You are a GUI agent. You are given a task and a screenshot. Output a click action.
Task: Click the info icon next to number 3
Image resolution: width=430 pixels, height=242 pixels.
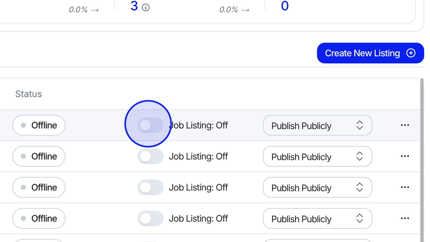click(x=146, y=7)
